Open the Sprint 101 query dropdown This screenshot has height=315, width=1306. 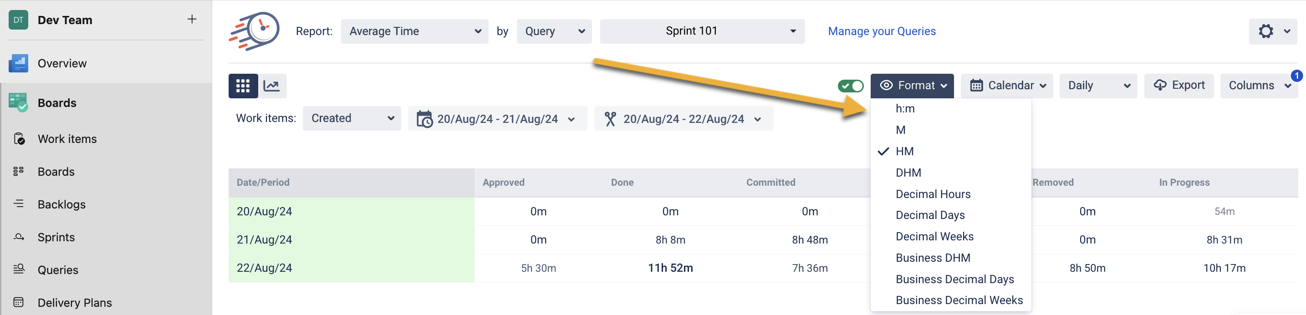pos(702,31)
